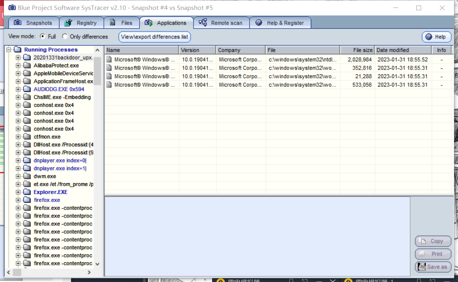Click the Files tab document icon
458x282 pixels.
113,23
